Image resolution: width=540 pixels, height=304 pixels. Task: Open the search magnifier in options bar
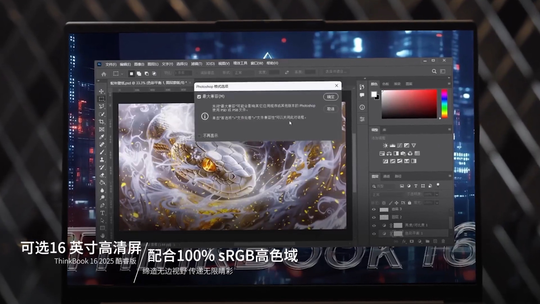pyautogui.click(x=434, y=71)
